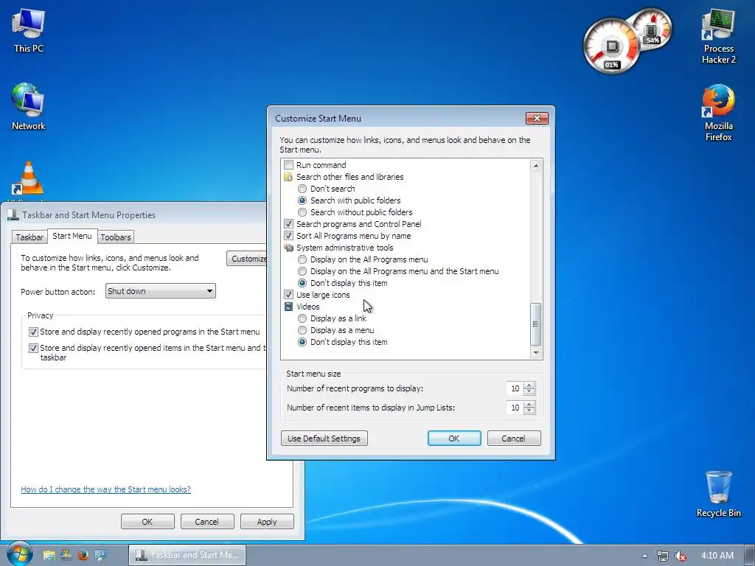Click Use Default Settings button
755x566 pixels.
click(x=324, y=439)
